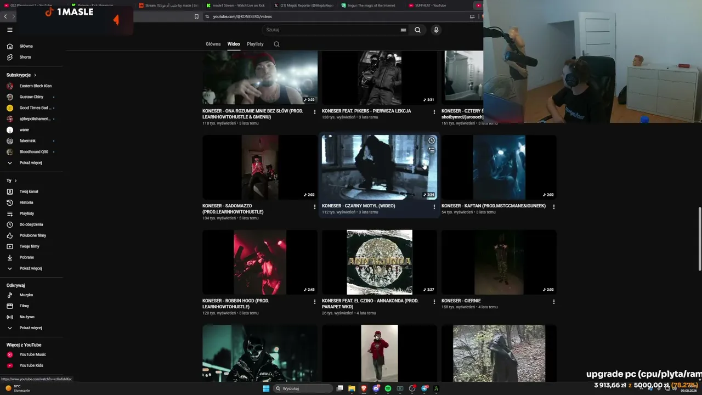Open title KONESER - ROBBIN HOOD
This screenshot has width=702, height=395.
[235, 304]
